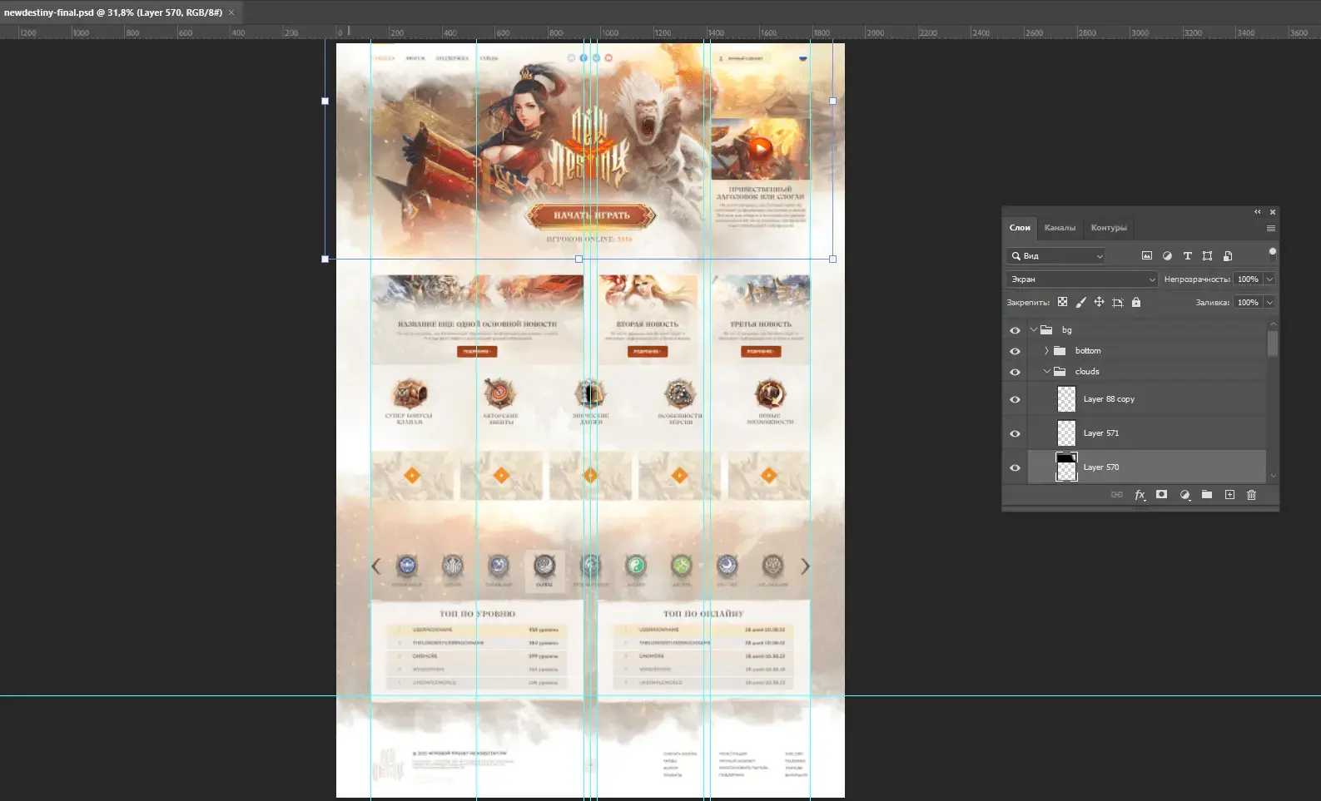The width and height of the screenshot is (1321, 801).
Task: Click the orange video play button on canvas
Action: (759, 150)
